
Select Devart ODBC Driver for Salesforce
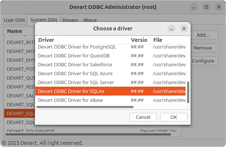(111, 64)
